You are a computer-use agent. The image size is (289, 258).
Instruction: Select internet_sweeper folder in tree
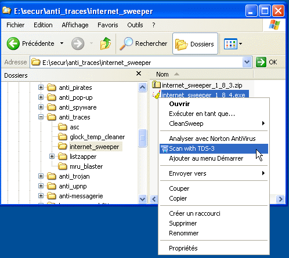[95, 147]
